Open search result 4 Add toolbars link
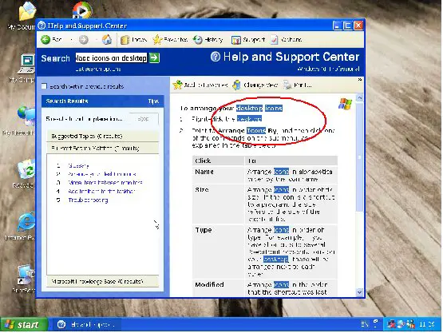This screenshot has height=333, width=443. (102, 192)
